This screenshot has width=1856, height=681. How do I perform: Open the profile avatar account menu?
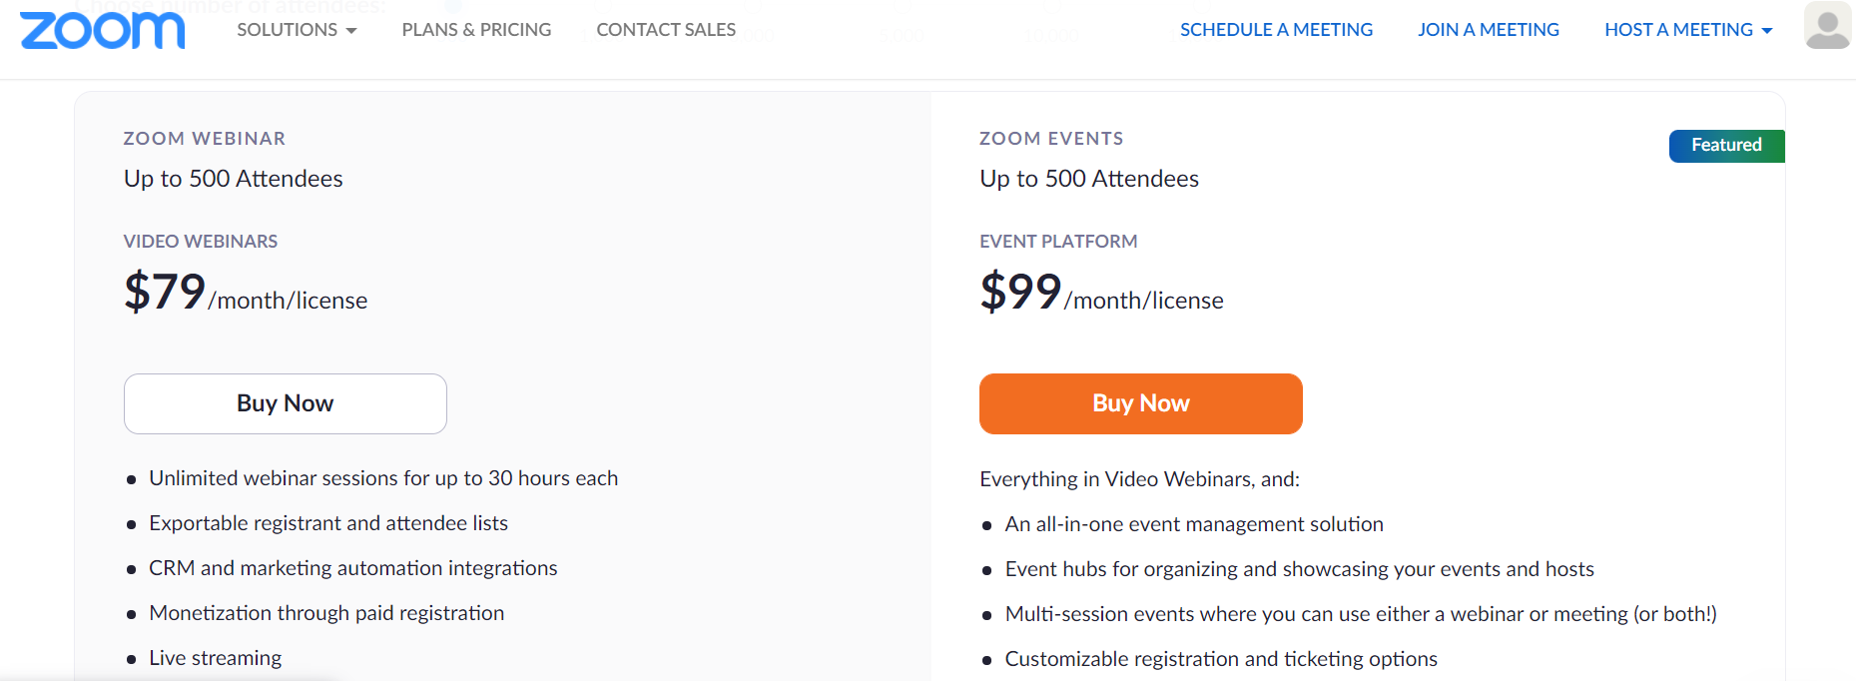click(x=1827, y=28)
